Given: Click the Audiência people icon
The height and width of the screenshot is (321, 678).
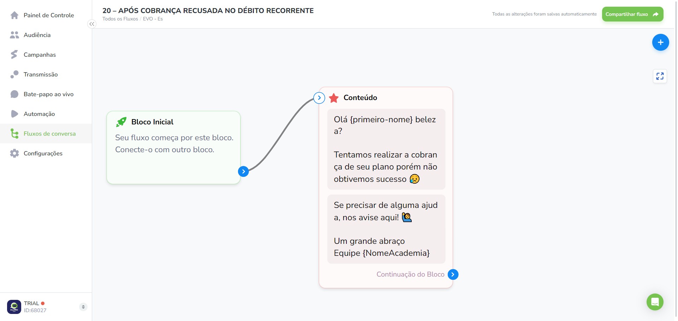Looking at the screenshot, I should [14, 35].
